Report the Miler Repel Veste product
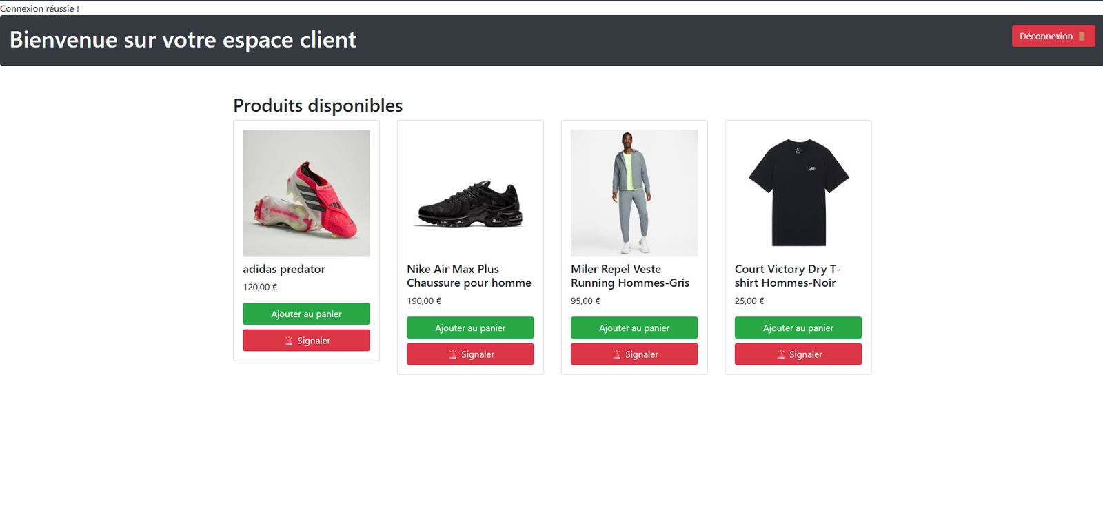The height and width of the screenshot is (524, 1103). point(634,354)
